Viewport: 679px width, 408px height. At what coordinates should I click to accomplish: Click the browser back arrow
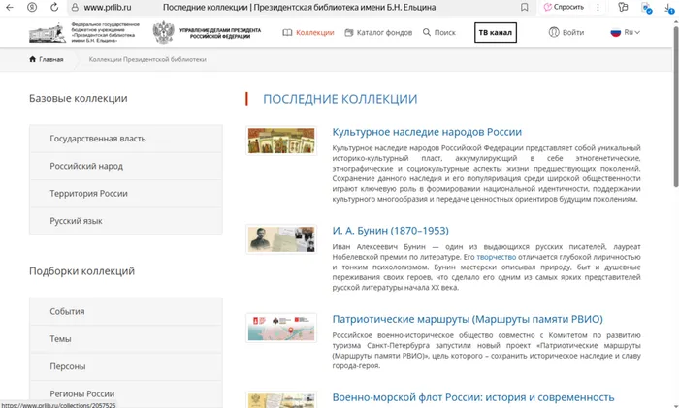click(x=12, y=7)
